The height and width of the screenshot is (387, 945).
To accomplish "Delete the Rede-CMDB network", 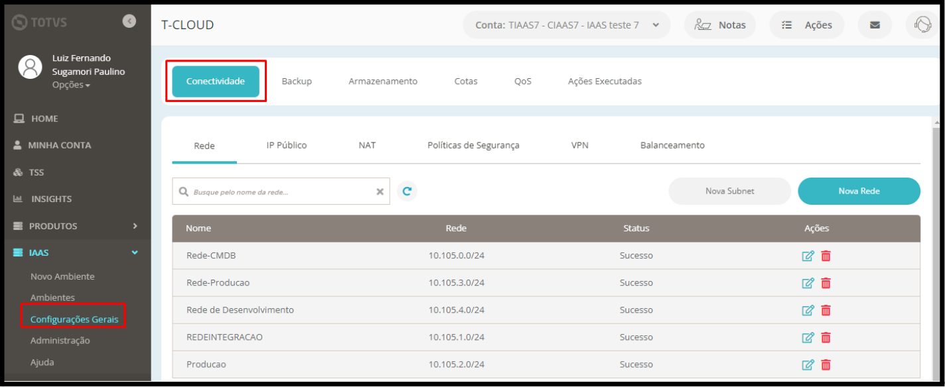I will point(826,256).
